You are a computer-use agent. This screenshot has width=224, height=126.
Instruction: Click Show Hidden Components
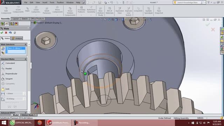pyautogui.click(x=70, y=12)
